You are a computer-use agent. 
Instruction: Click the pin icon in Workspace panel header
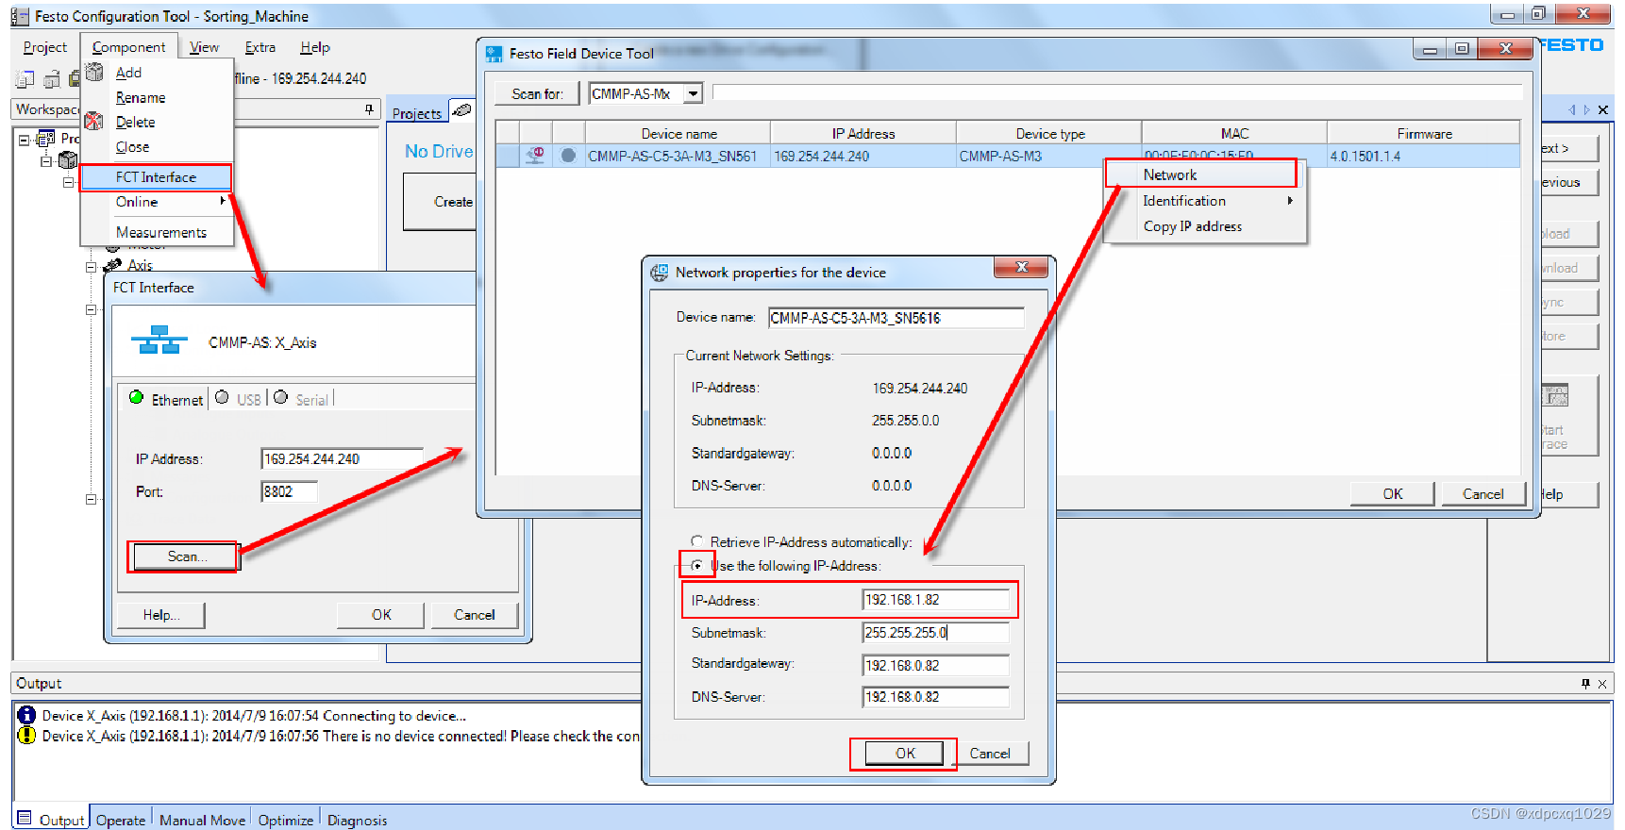369,109
